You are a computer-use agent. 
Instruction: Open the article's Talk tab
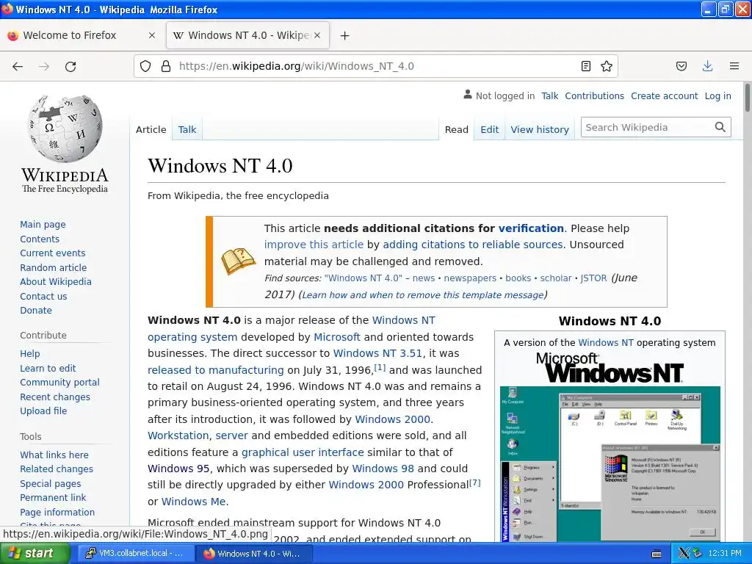pyautogui.click(x=187, y=129)
